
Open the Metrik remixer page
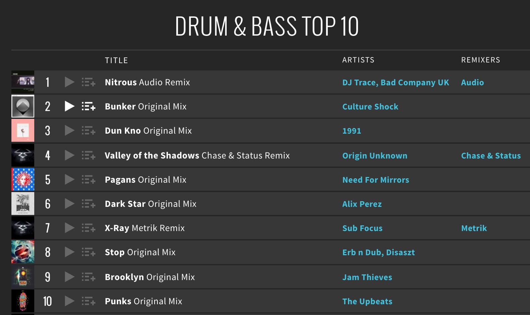(x=474, y=228)
